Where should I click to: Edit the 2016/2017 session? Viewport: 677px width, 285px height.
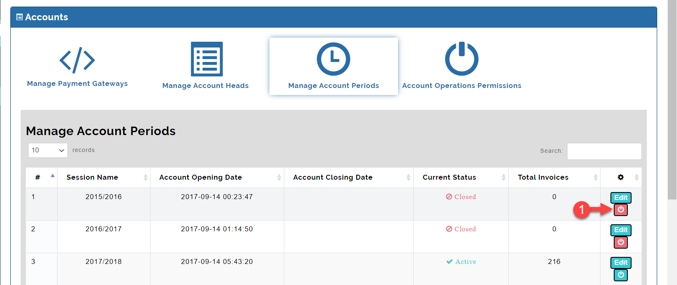621,230
